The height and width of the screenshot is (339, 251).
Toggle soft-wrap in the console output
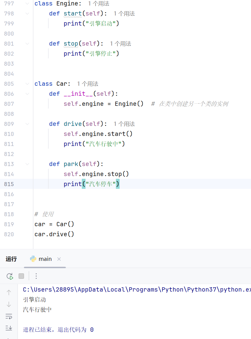(x=9, y=316)
